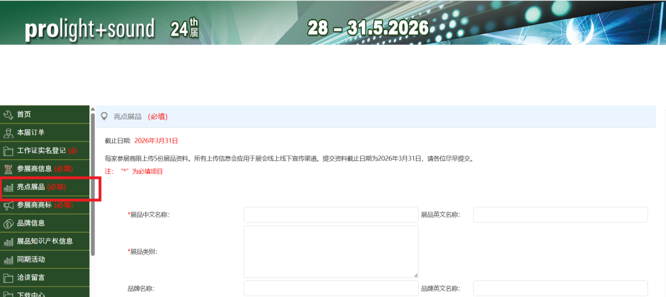Image resolution: width=666 pixels, height=297 pixels.
Task: Click the prolight+sound banner logo
Action: tap(89, 28)
